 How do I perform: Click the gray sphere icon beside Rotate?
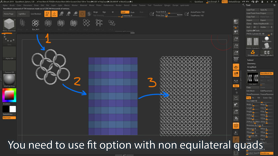coord(89,14)
